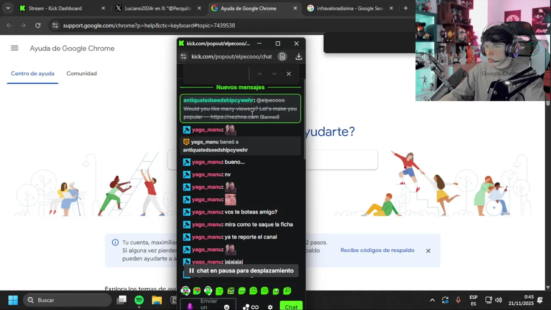Click shield icon in ban notice row

pos(186,142)
